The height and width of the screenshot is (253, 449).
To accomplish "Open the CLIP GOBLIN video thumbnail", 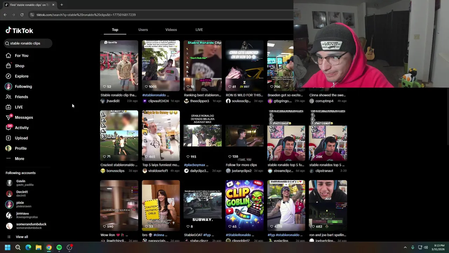I will (244, 206).
